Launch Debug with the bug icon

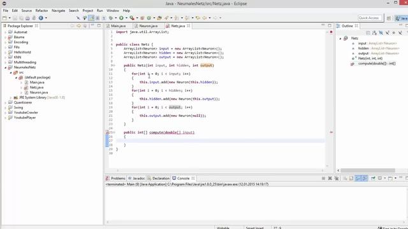[111, 18]
